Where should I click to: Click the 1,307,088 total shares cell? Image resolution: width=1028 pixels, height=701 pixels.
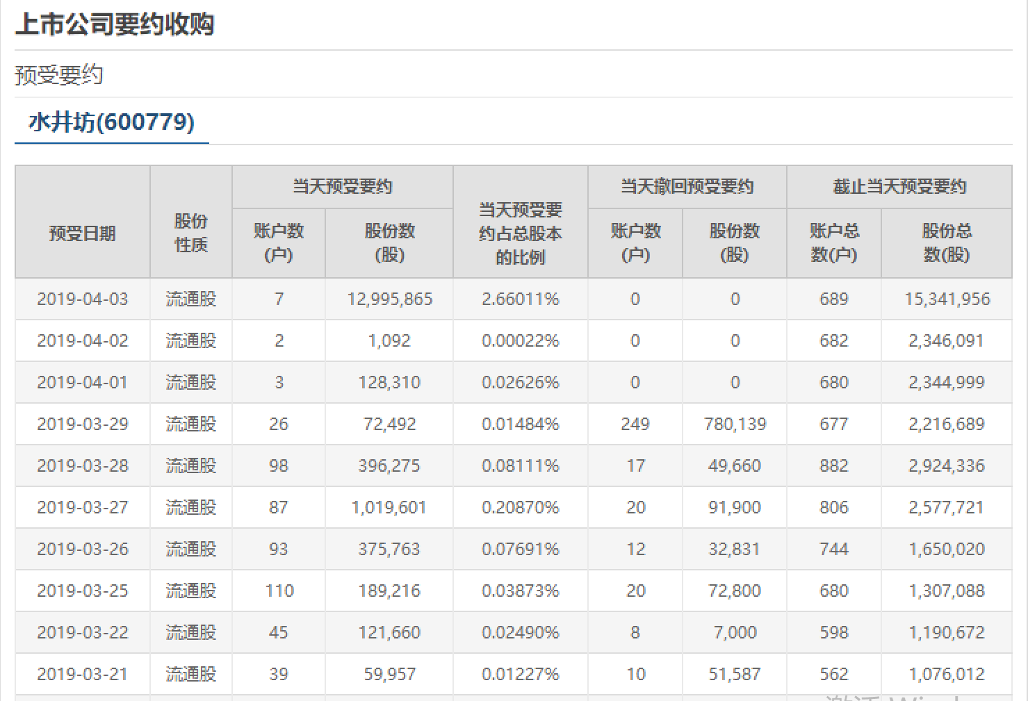[x=947, y=591]
